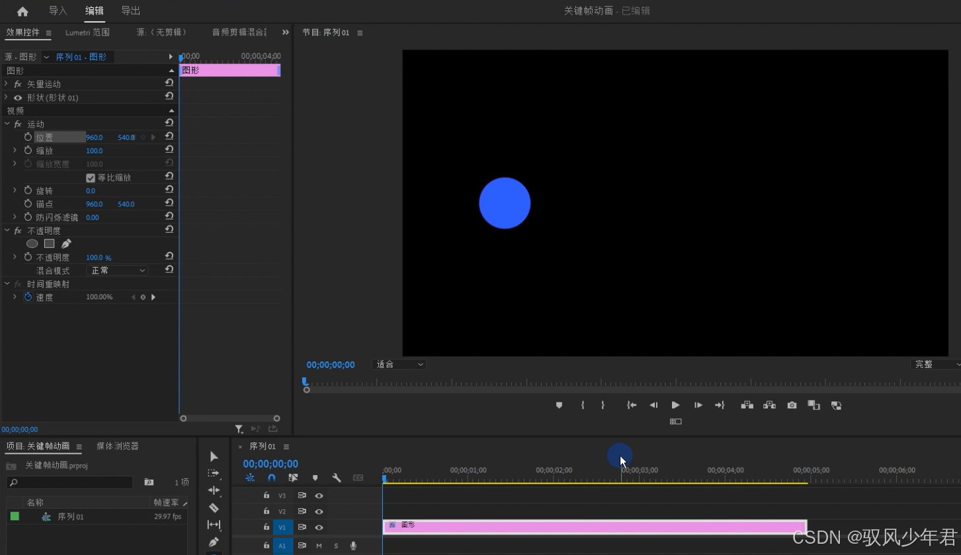Viewport: 961px width, 555px height.
Task: Mark Out point in the Program monitor
Action: pyautogui.click(x=603, y=405)
